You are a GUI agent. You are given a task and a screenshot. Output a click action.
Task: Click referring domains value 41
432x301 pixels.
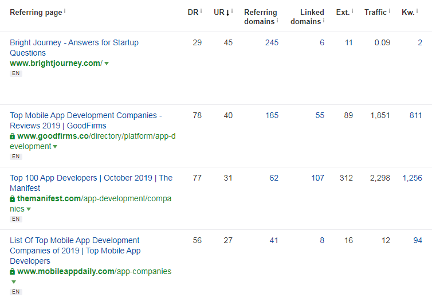tap(274, 241)
